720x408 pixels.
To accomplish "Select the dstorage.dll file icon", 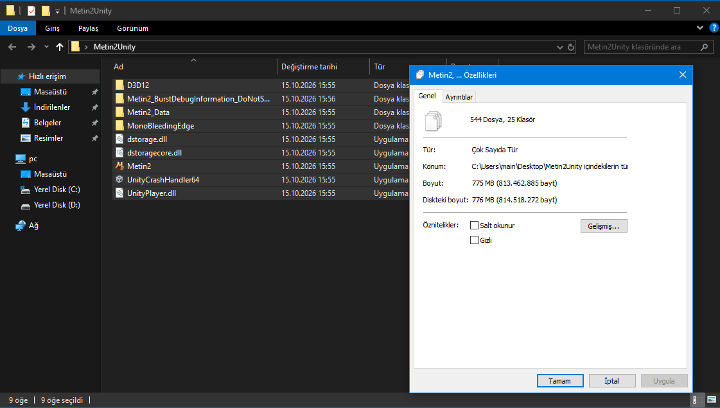I will 119,139.
